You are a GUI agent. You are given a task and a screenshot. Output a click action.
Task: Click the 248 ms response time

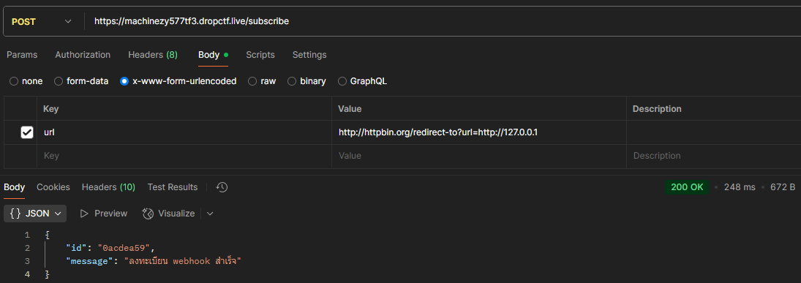[x=740, y=187]
